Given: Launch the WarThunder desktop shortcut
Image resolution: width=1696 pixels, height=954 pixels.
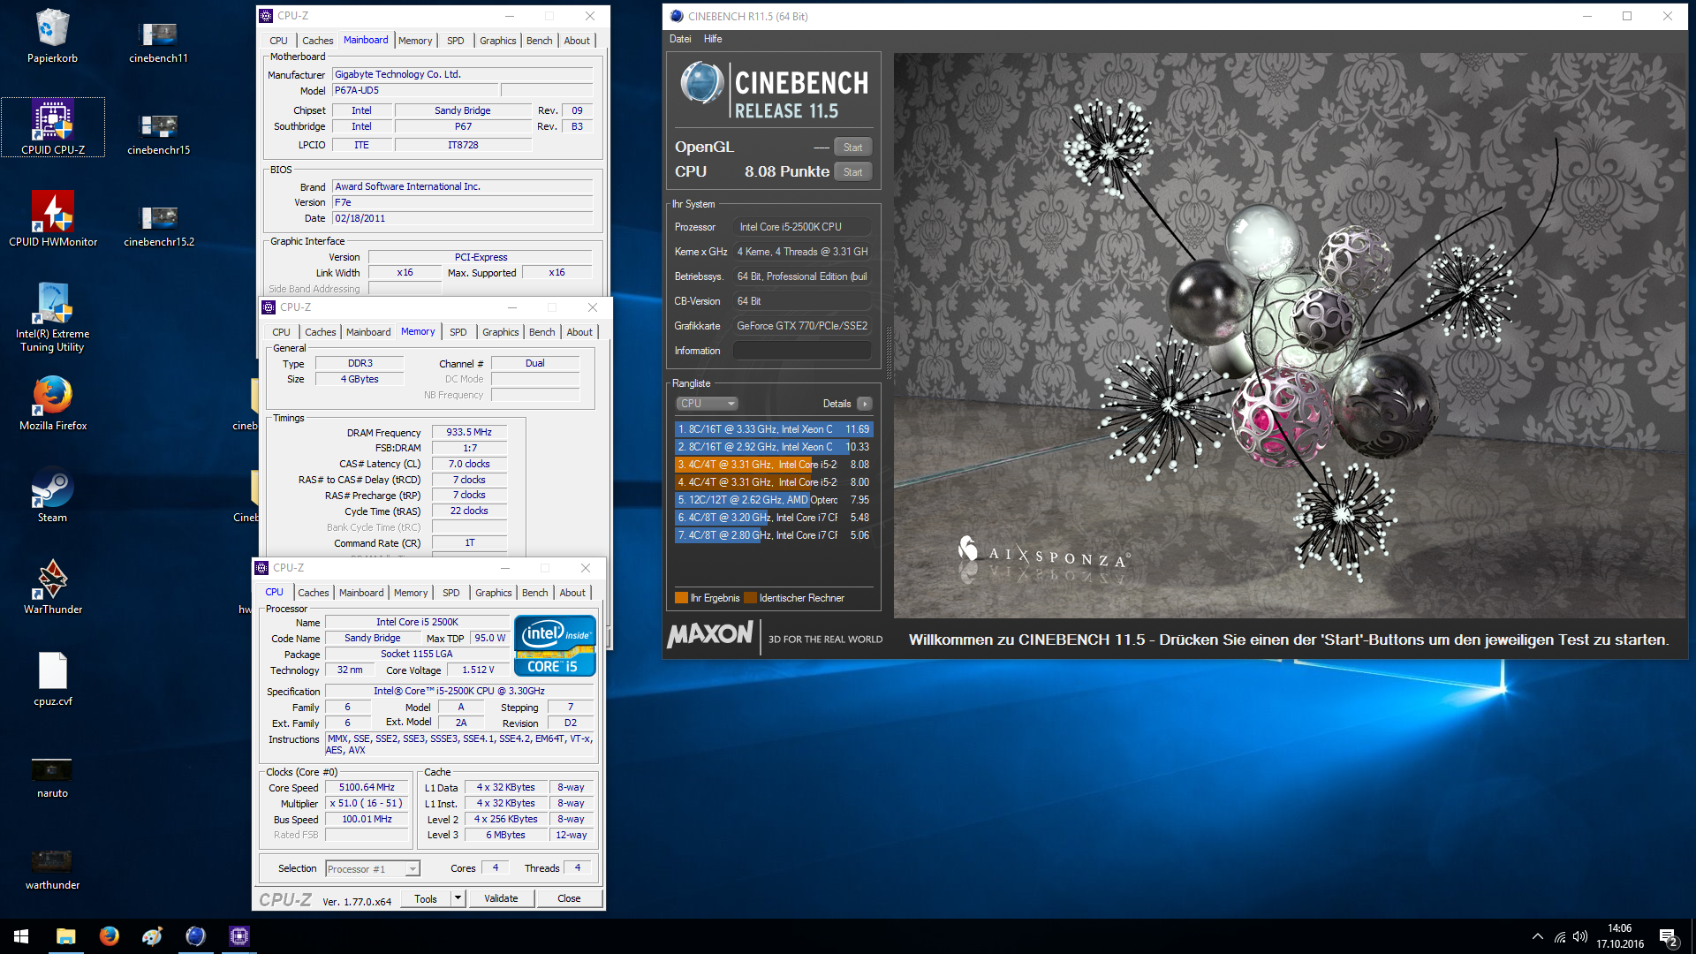Looking at the screenshot, I should [x=53, y=587].
